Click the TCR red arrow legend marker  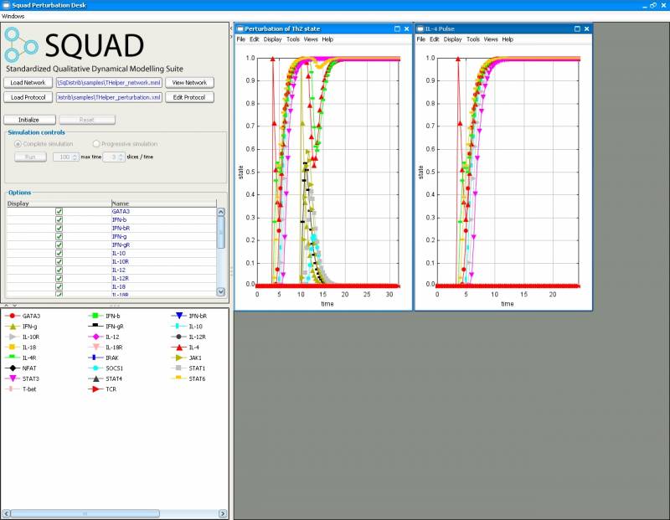point(95,389)
